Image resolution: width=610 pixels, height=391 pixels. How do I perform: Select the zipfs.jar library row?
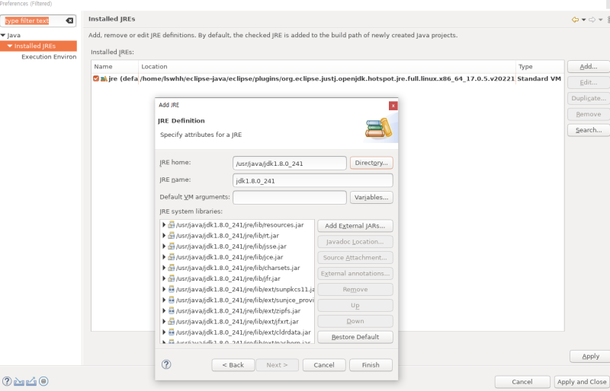[x=237, y=311]
